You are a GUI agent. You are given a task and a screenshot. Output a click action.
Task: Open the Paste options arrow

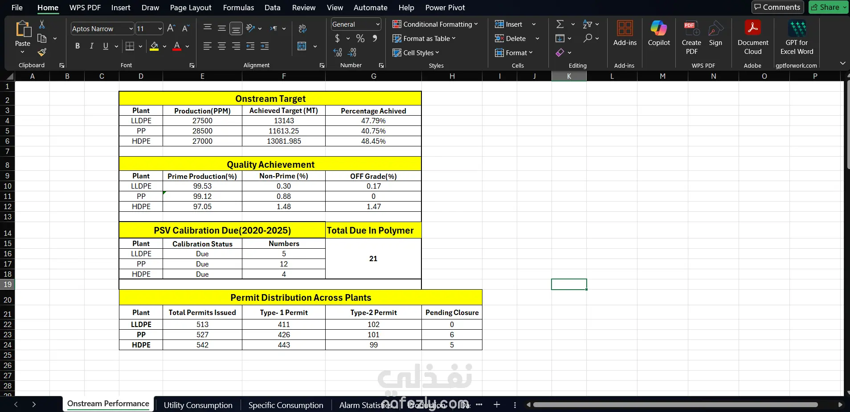23,52
